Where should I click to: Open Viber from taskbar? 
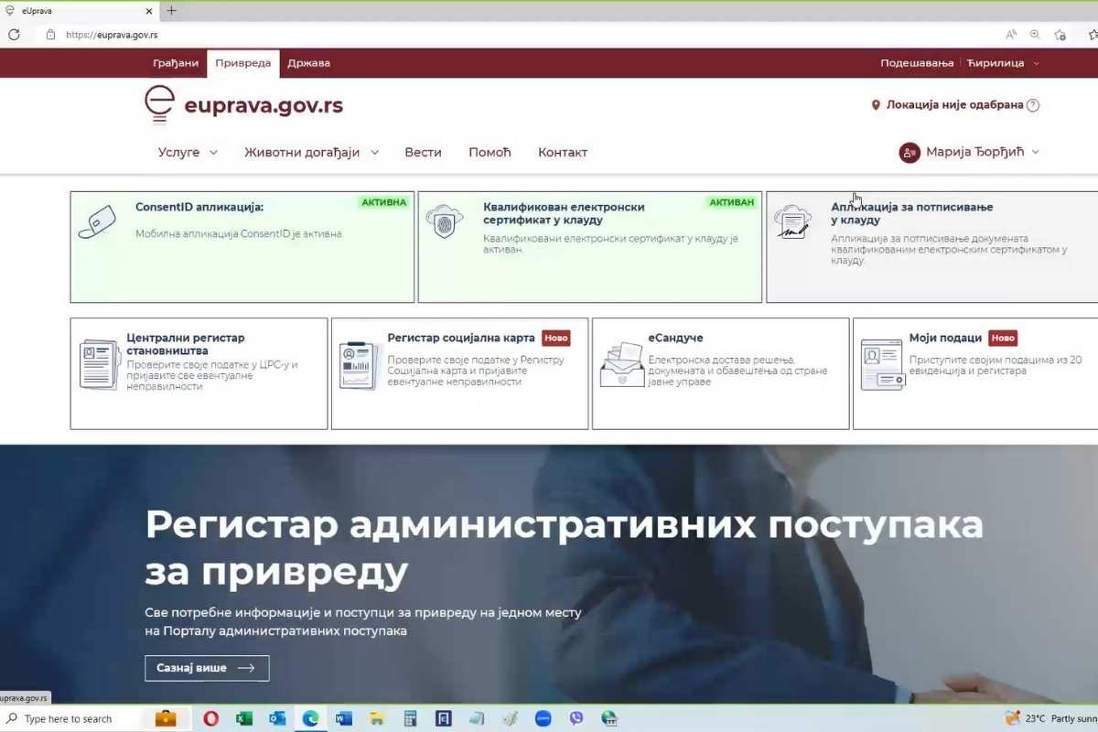pos(576,718)
